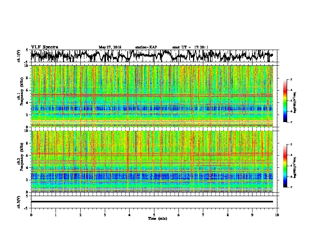Image resolution: width=312 pixels, height=241 pixels.
Task: Click the ch.1 frequency axis "6" tick label
Action: [28, 90]
